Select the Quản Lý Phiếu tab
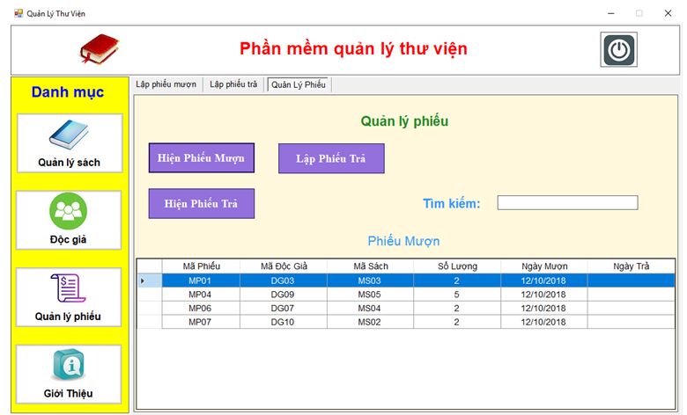Image resolution: width=687 pixels, height=415 pixels. click(x=299, y=84)
